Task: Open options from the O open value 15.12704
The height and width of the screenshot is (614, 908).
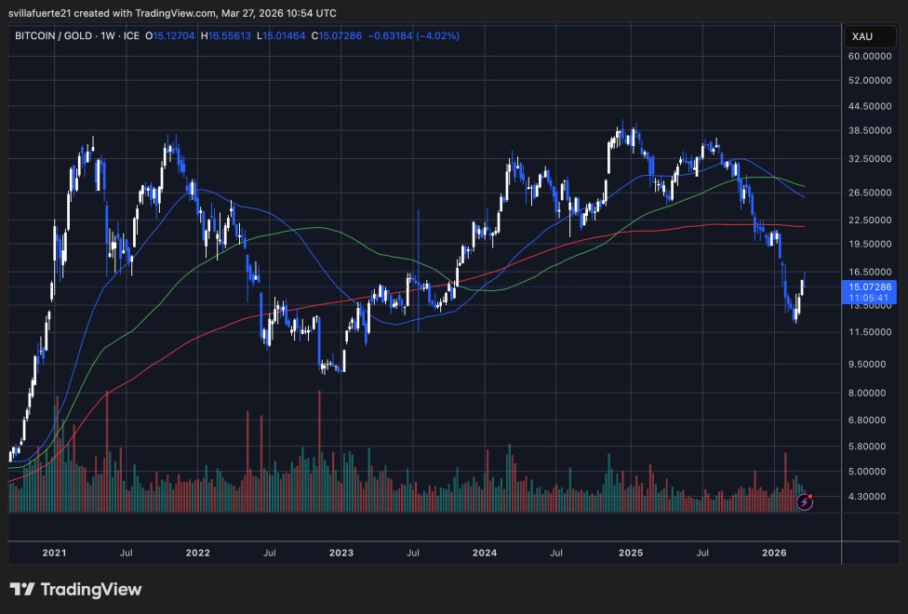Action: [x=171, y=36]
